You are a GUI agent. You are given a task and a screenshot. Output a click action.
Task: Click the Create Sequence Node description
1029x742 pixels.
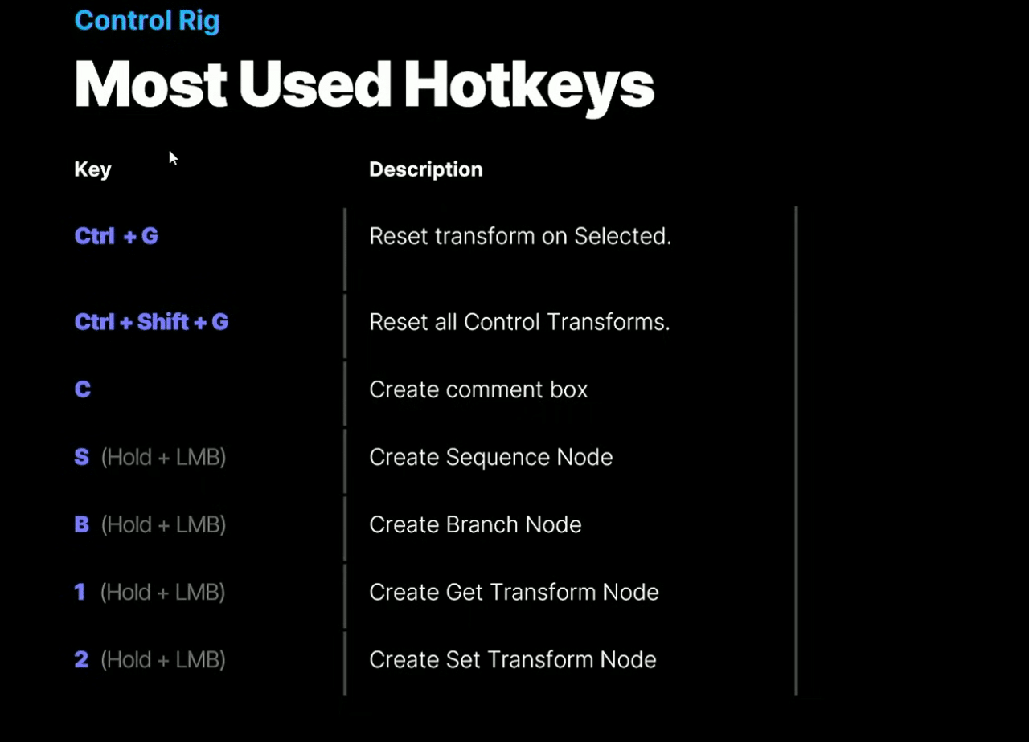tap(490, 457)
